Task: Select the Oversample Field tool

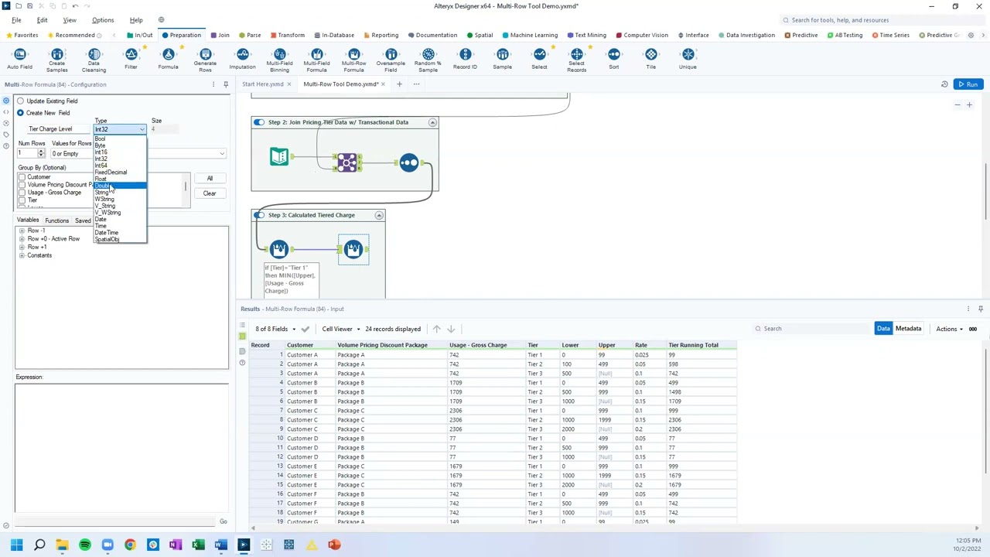Action: pyautogui.click(x=391, y=59)
